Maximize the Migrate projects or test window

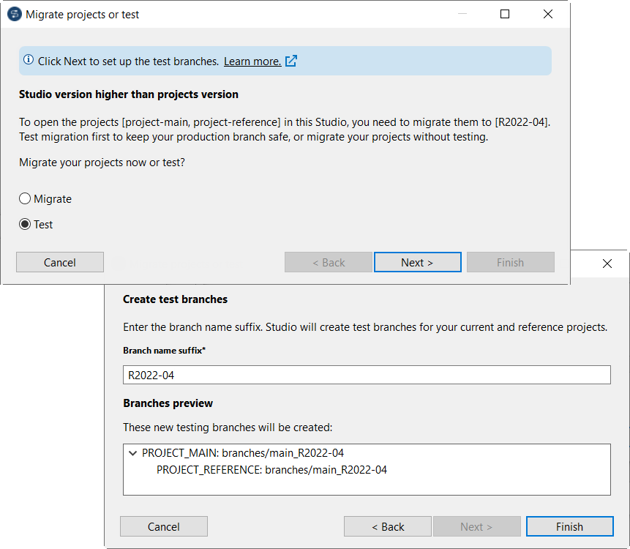click(505, 15)
